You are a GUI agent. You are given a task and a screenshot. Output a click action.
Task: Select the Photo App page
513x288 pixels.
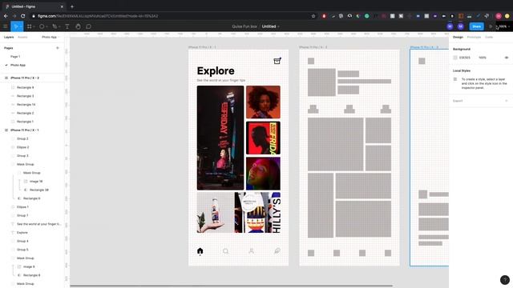18,65
